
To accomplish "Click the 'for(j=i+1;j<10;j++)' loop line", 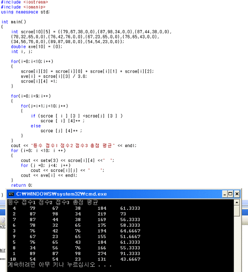I will pyautogui.click(x=44, y=106).
